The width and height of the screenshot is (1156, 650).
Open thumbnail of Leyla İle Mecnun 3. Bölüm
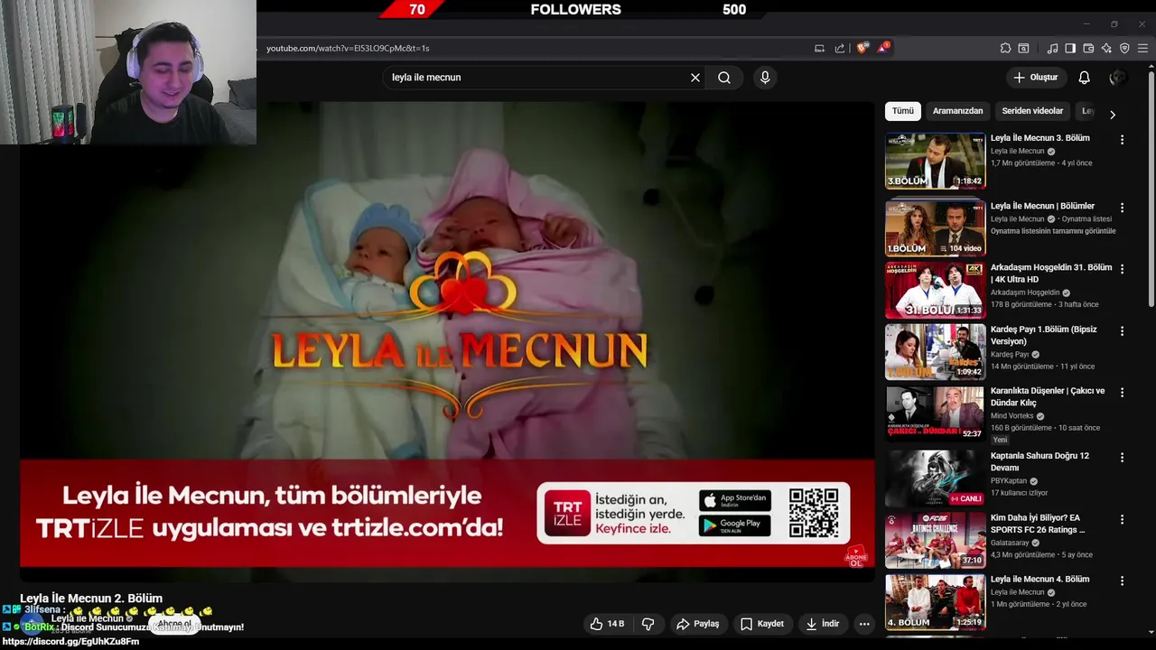point(935,161)
